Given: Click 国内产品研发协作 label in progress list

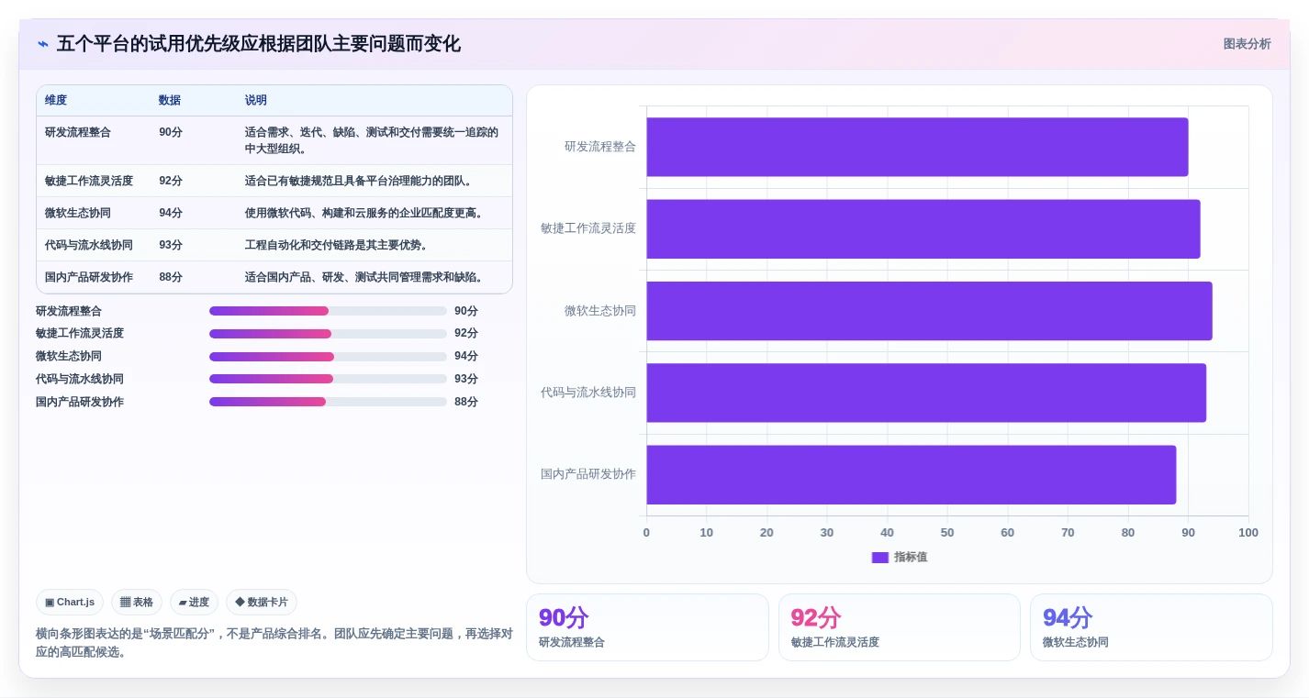Looking at the screenshot, I should (80, 402).
